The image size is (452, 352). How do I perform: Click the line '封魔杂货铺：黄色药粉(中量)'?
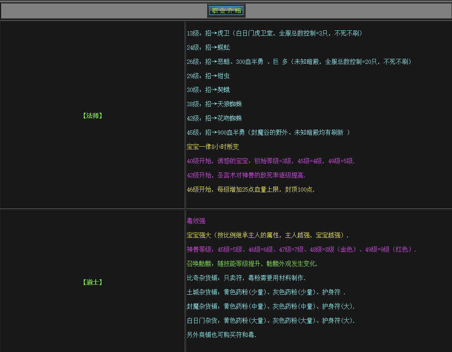pos(271,306)
